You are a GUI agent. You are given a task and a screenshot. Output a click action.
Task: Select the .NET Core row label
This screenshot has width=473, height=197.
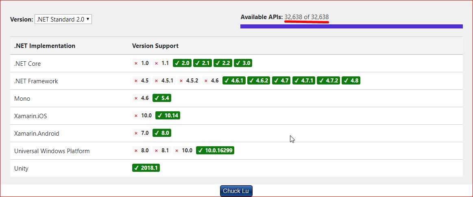click(27, 63)
